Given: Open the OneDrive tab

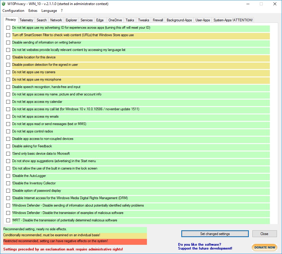Looking at the screenshot, I should (115, 20).
